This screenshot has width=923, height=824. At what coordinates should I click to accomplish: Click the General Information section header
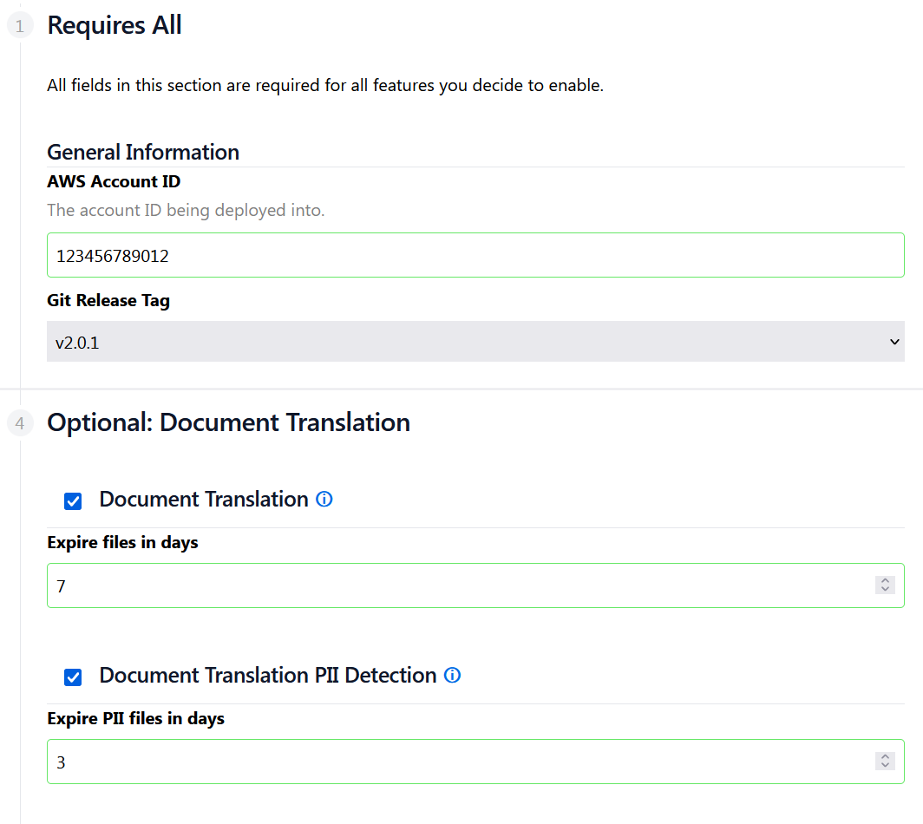point(143,152)
